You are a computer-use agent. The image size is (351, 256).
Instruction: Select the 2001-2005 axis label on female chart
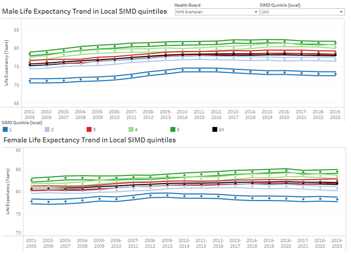point(30,244)
